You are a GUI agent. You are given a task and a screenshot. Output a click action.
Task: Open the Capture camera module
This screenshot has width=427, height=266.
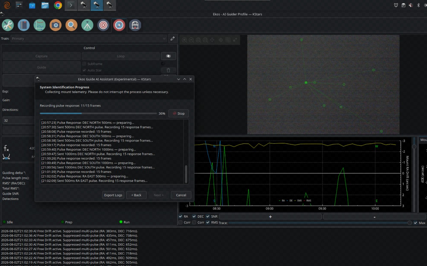tap(56, 25)
